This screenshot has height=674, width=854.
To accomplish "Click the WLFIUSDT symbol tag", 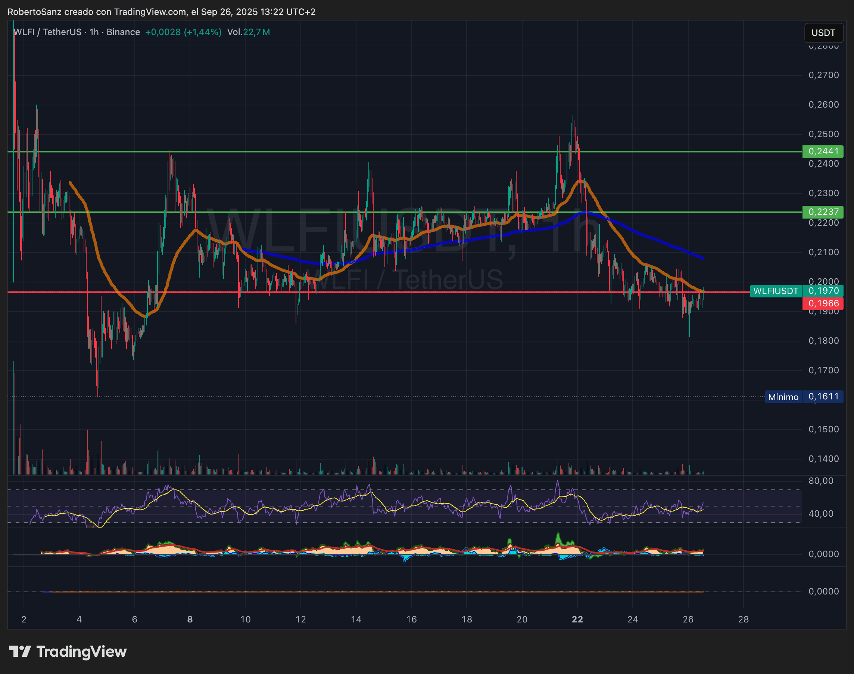I will coord(775,291).
